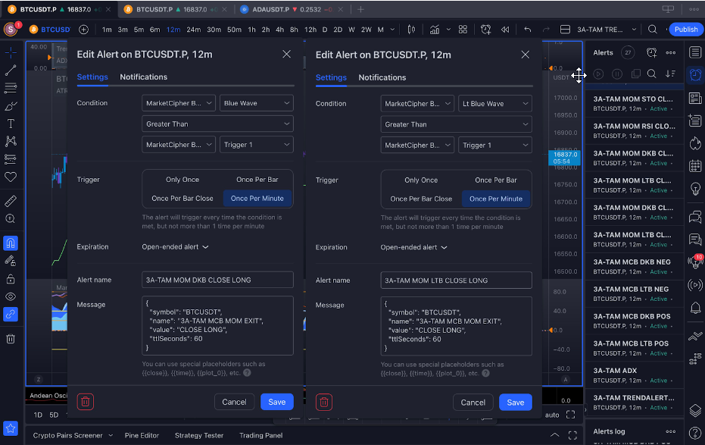Click the star favorites toolbar icon
The width and height of the screenshot is (705, 445).
coord(11,428)
